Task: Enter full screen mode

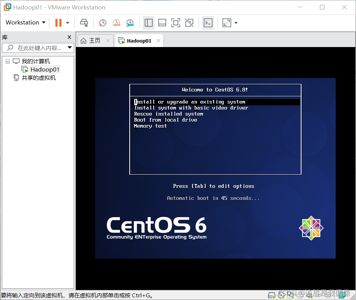Action: (176, 23)
